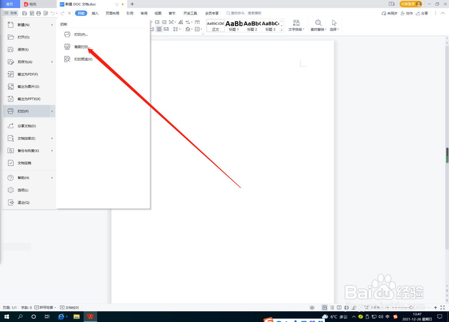This screenshot has height=322, width=449.
Task: Select 保存(S) in the file menu
Action: pyautogui.click(x=29, y=50)
